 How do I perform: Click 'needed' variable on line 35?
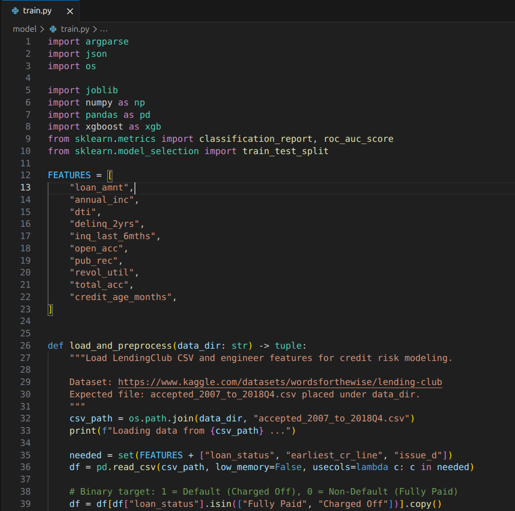tap(85, 455)
